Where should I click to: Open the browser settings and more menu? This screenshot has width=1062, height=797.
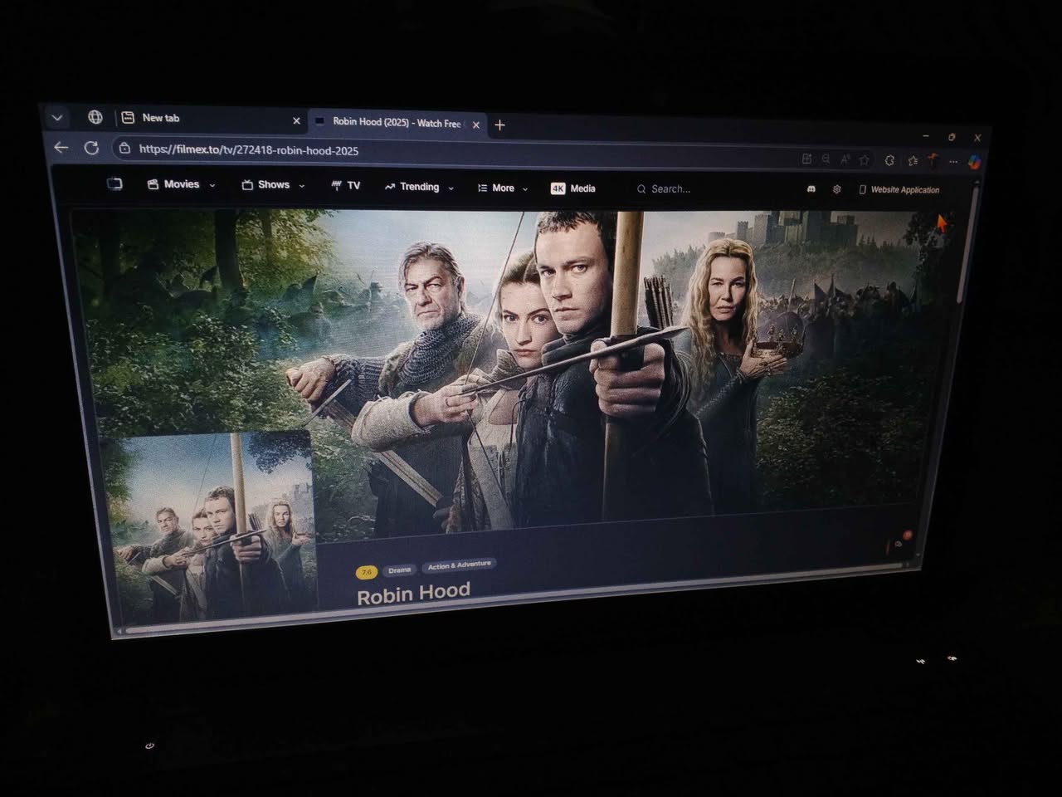point(953,162)
